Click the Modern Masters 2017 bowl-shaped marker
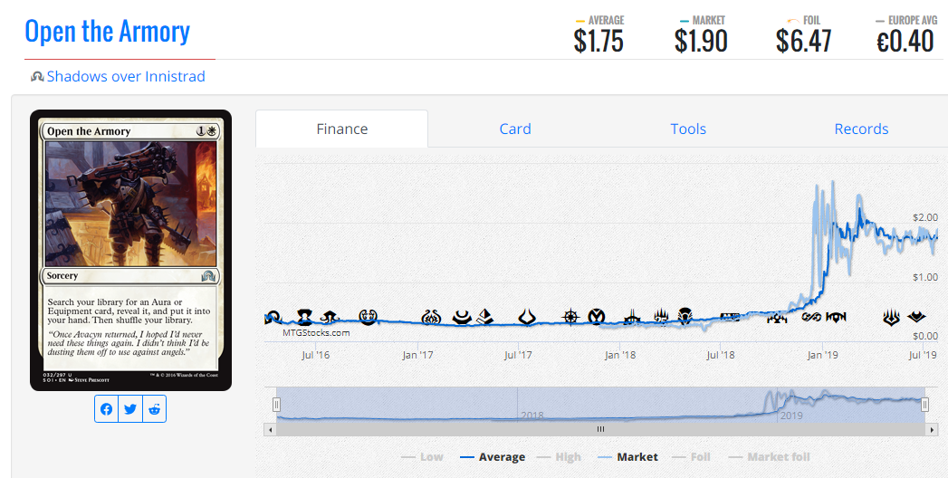This screenshot has width=948, height=478. coord(463,317)
